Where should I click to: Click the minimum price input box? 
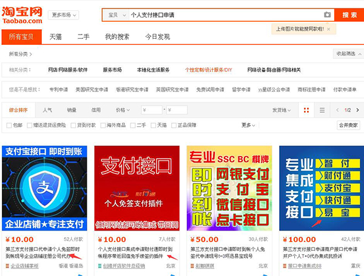point(152,110)
